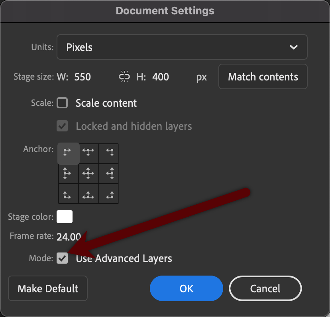Select the top-right anchor point

[x=108, y=153]
